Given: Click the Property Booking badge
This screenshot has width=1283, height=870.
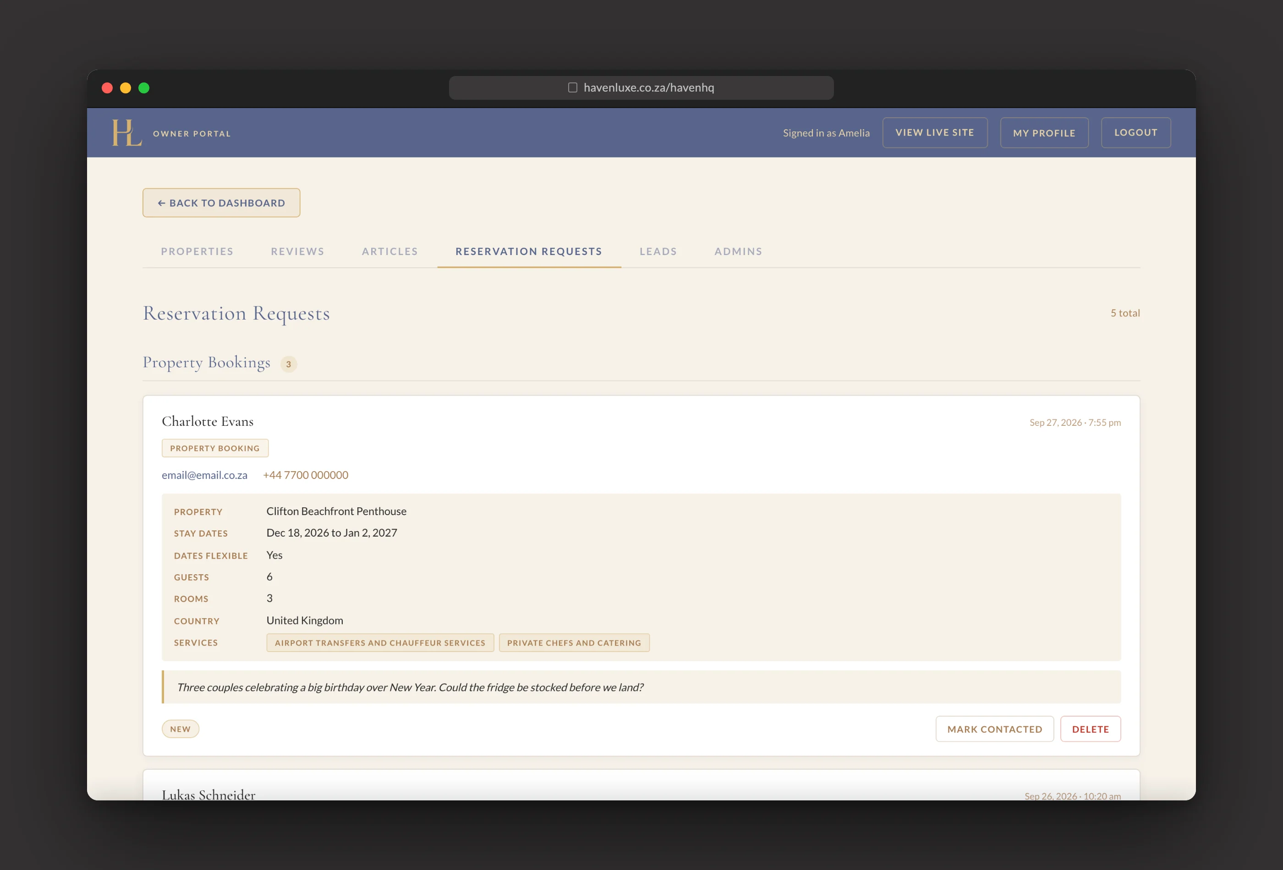Looking at the screenshot, I should pyautogui.click(x=215, y=449).
